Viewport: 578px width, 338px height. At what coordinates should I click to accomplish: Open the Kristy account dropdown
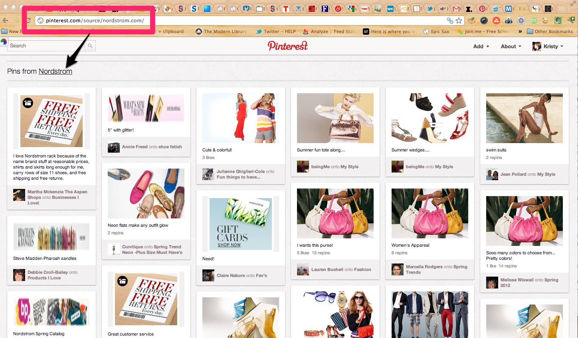pos(548,46)
